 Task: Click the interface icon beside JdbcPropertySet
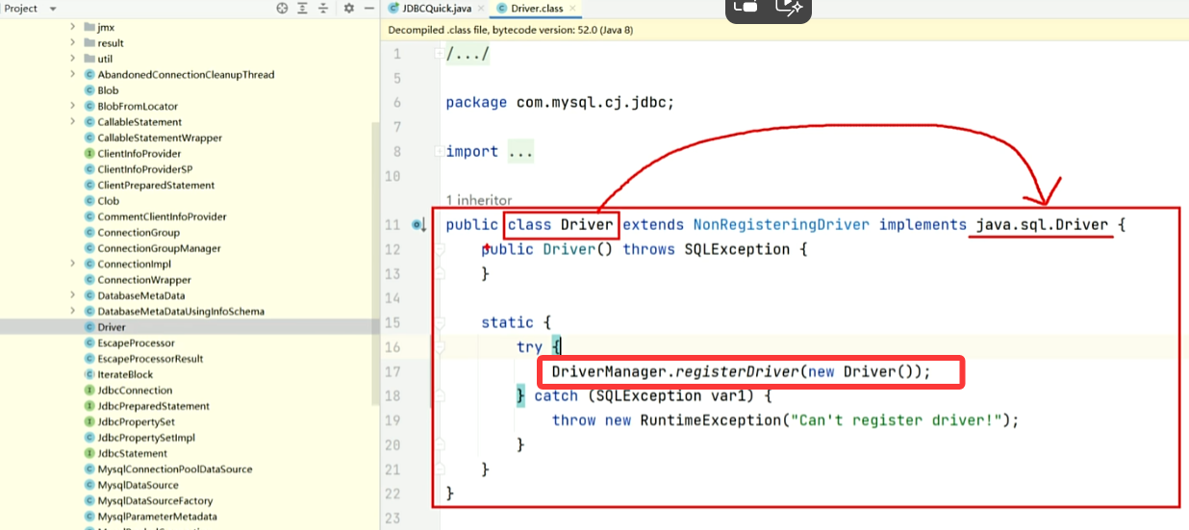(x=89, y=422)
